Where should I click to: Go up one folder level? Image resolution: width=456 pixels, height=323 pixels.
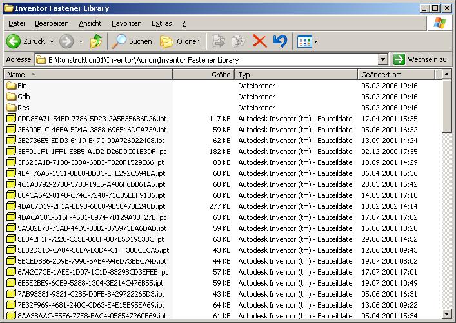click(x=96, y=41)
